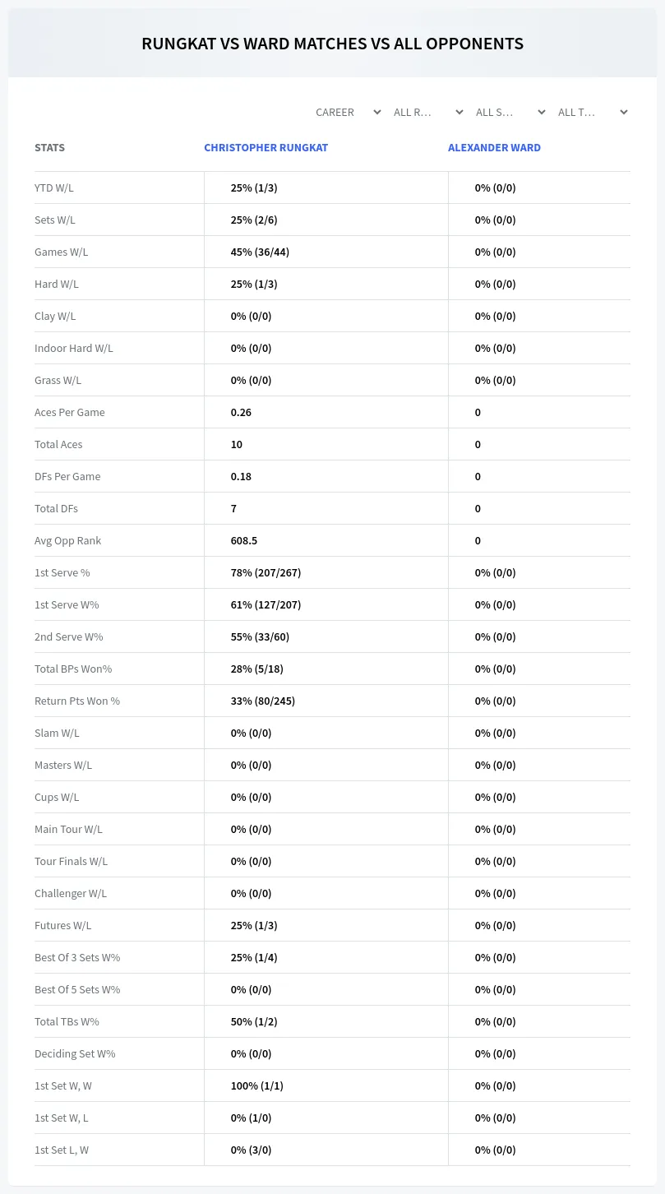Click the chevron arrow beside ALL T…
This screenshot has height=1194, width=665.
coord(624,112)
